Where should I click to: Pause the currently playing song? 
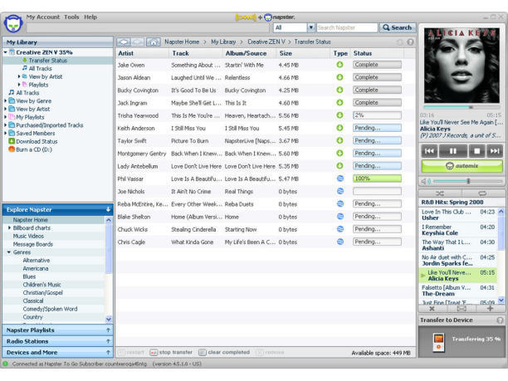[x=453, y=151]
